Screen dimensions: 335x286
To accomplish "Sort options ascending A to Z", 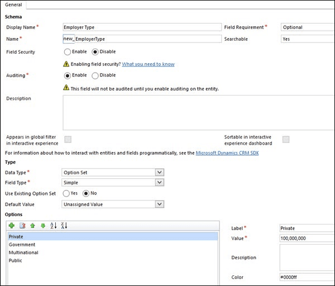I will [54, 225].
